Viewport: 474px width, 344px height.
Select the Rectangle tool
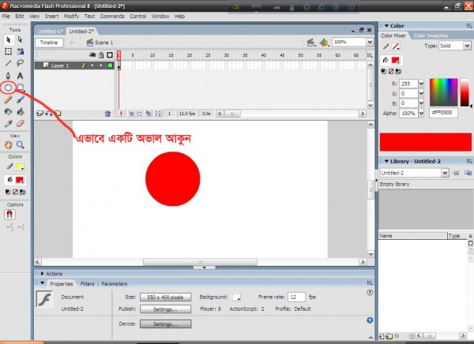click(x=21, y=88)
